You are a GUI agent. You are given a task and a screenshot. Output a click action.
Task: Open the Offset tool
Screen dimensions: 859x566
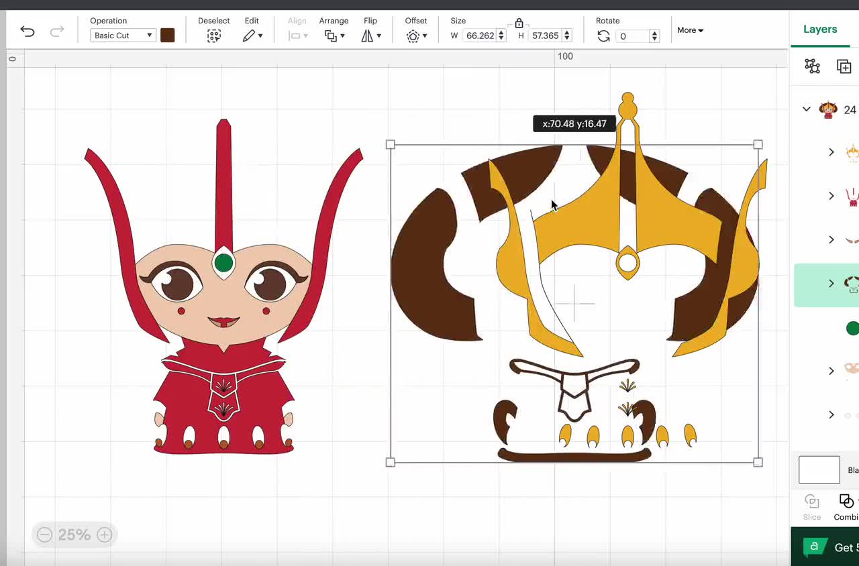tap(413, 36)
